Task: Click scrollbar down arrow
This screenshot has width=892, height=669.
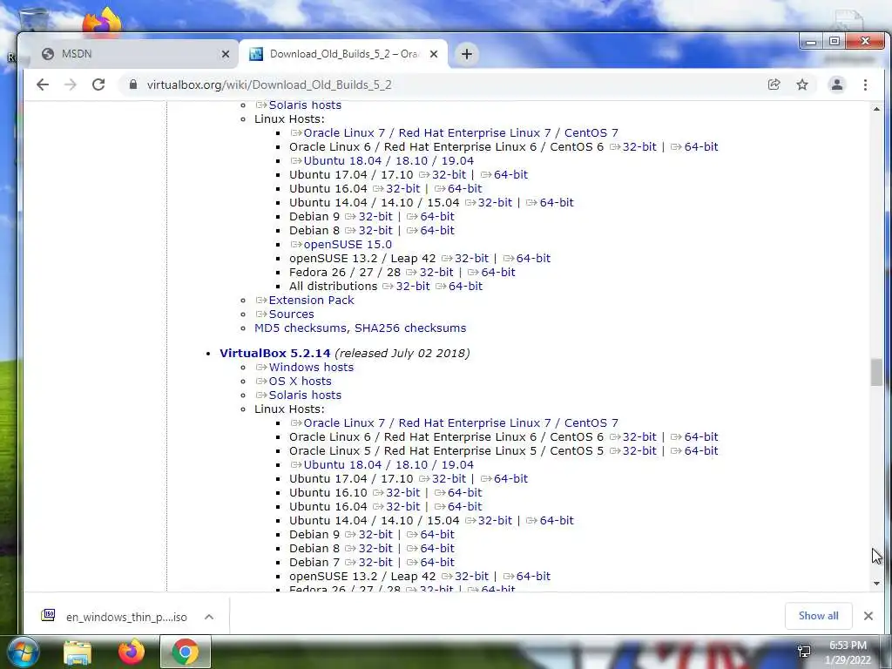Action: coord(876,583)
